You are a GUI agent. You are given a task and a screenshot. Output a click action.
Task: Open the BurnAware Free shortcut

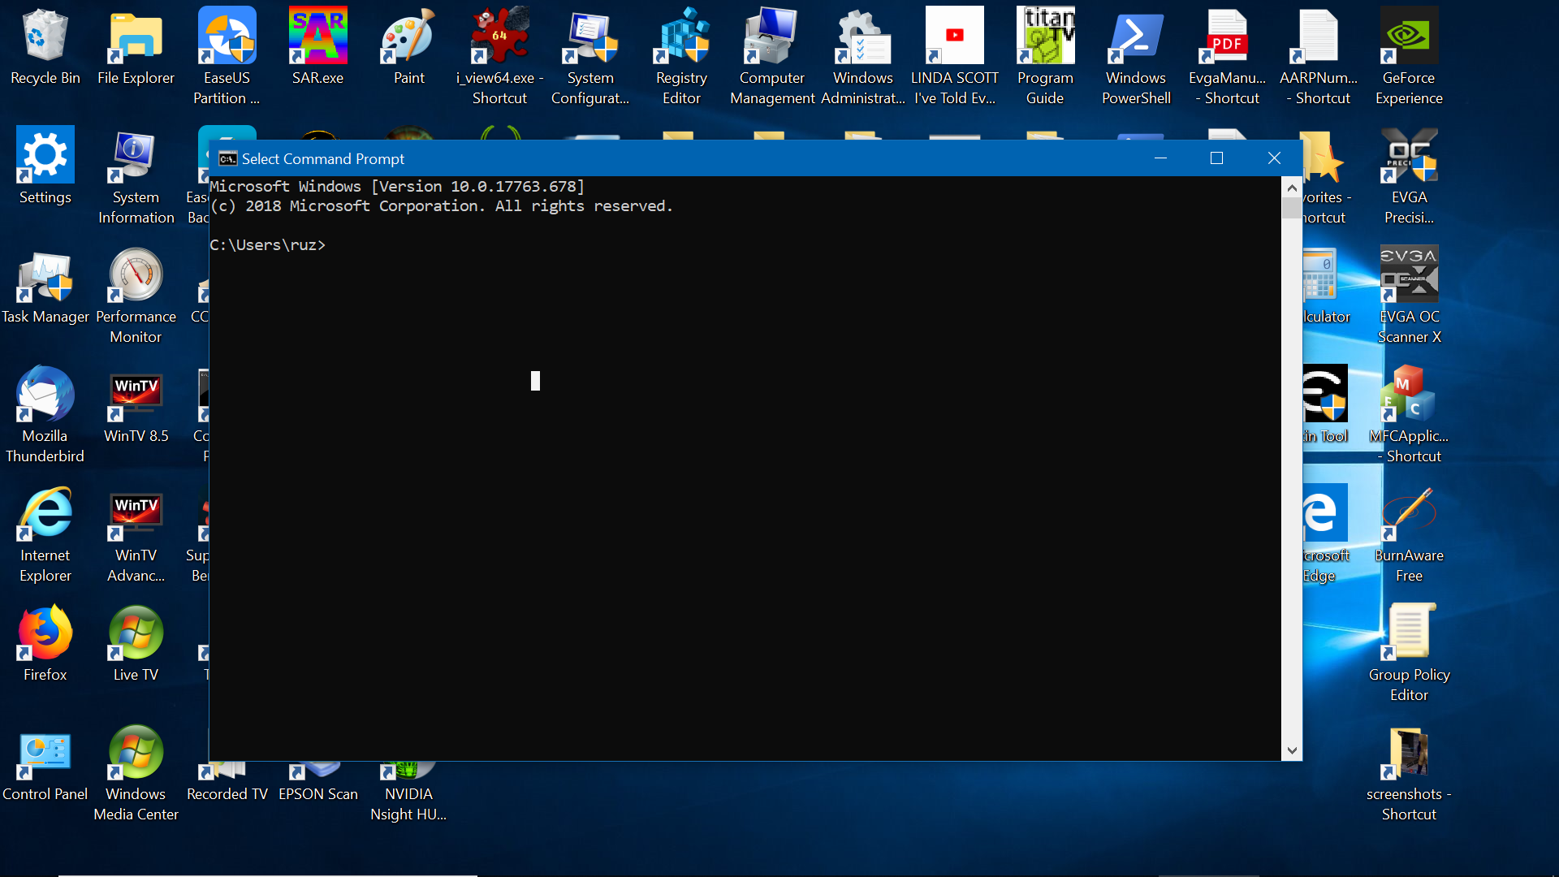(1409, 515)
